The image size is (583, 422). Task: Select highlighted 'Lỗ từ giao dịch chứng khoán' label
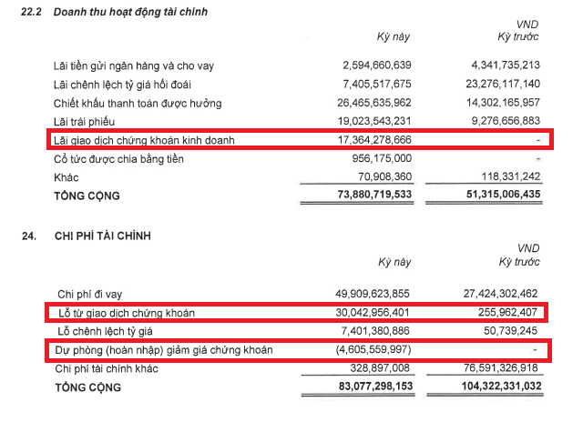click(x=127, y=313)
